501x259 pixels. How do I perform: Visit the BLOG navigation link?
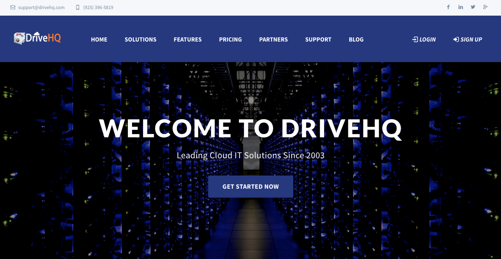point(356,39)
